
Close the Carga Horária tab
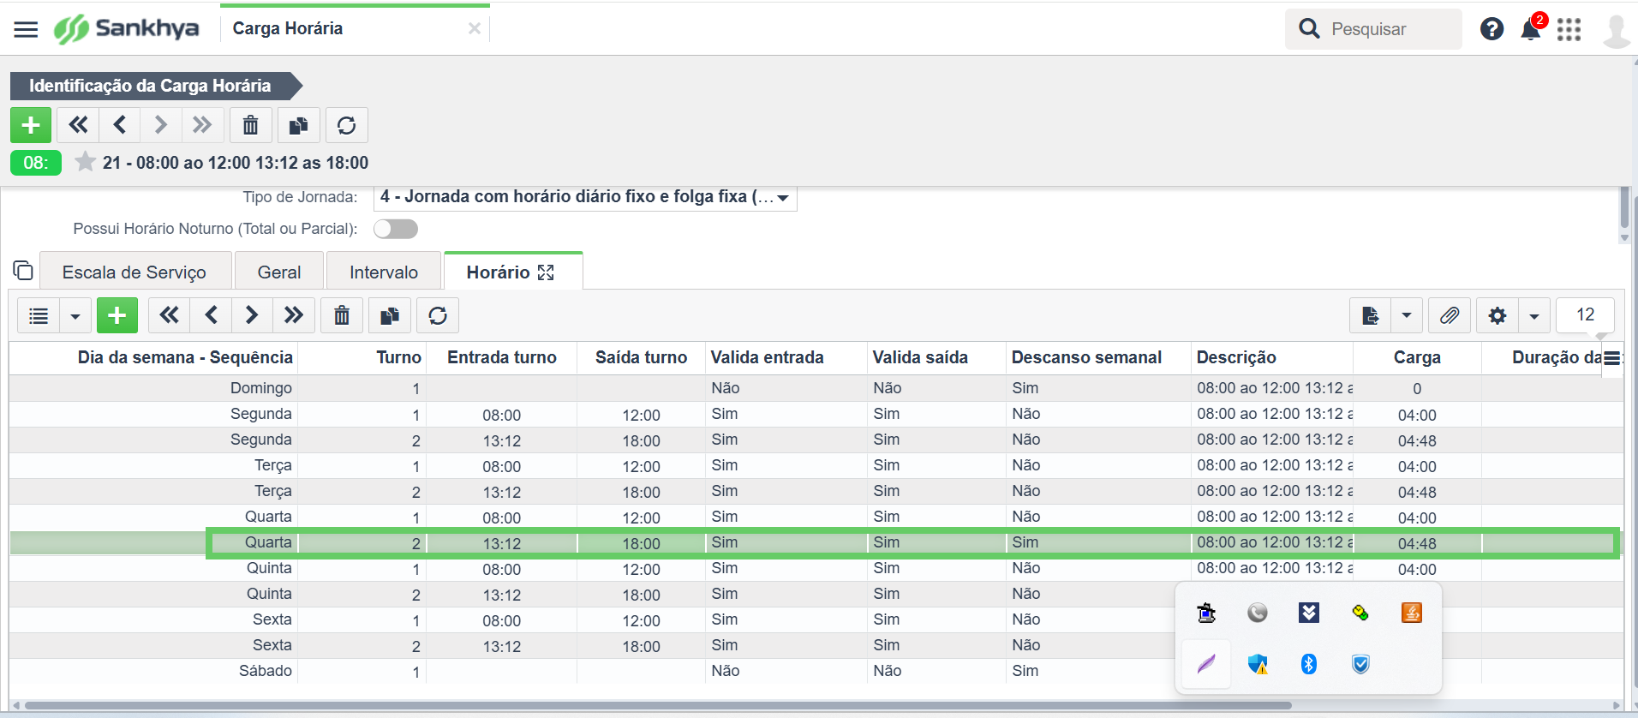[474, 28]
